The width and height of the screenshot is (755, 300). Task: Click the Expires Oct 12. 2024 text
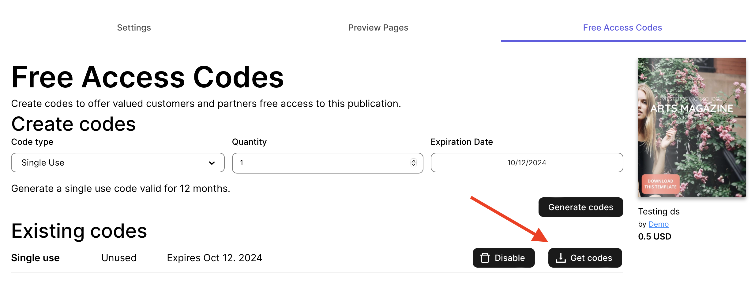(214, 258)
